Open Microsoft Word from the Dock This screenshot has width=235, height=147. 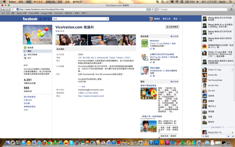pyautogui.click(x=173, y=143)
